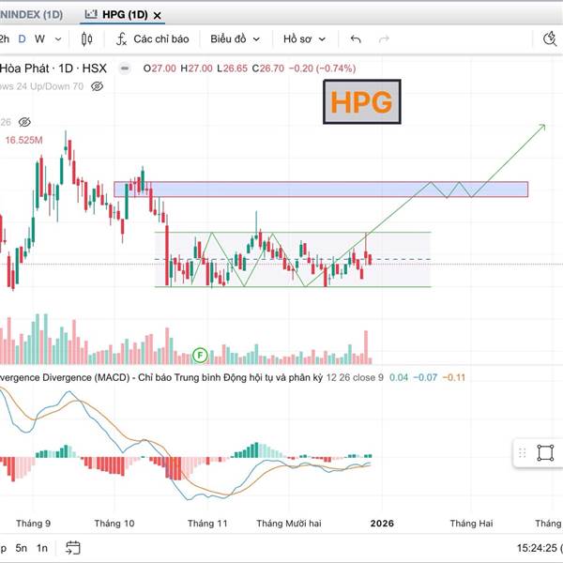Redo the chart action
This screenshot has width=563, height=563.
click(384, 38)
